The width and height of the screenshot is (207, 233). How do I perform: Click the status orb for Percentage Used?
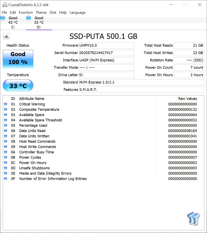click(x=6, y=126)
